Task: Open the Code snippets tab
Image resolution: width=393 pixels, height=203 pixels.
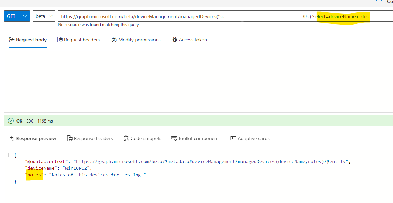Action: coord(143,138)
